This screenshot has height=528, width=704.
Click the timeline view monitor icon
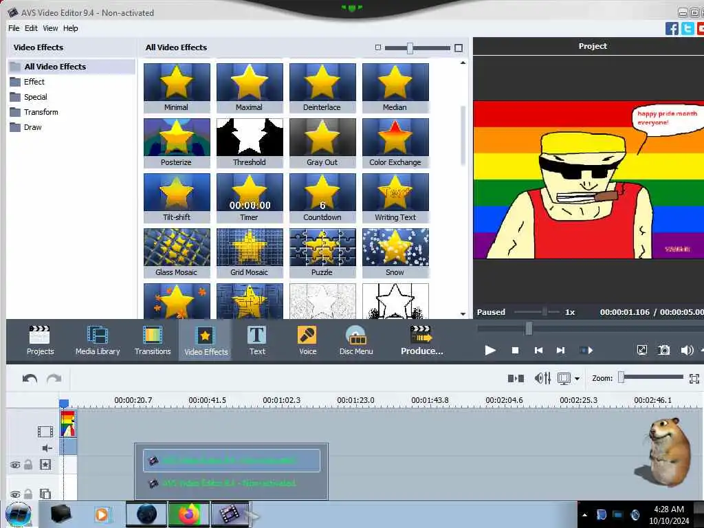click(x=564, y=379)
